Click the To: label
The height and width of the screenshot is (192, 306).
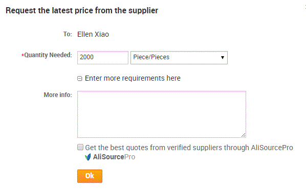click(68, 34)
